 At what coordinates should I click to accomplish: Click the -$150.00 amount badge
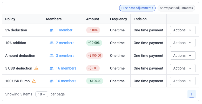coord(95,56)
